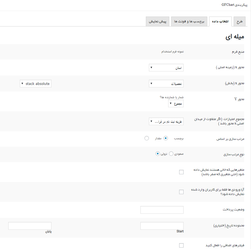Expand the مجموع Y-axis dropdown
This screenshot has height=249, width=251.
click(176, 104)
